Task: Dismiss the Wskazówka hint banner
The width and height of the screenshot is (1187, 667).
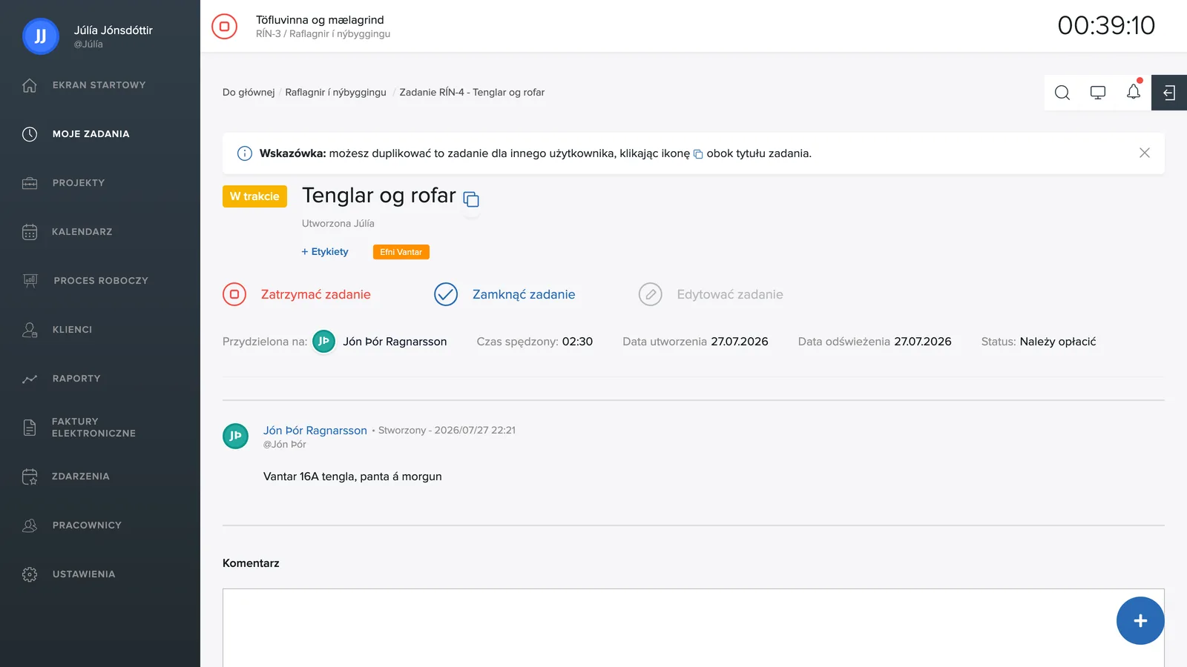Action: (x=1145, y=153)
